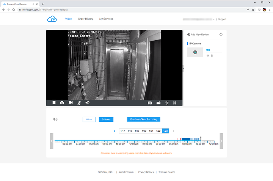Open the recordings folder icon in player bar
The height and width of the screenshot is (181, 273).
[158, 103]
